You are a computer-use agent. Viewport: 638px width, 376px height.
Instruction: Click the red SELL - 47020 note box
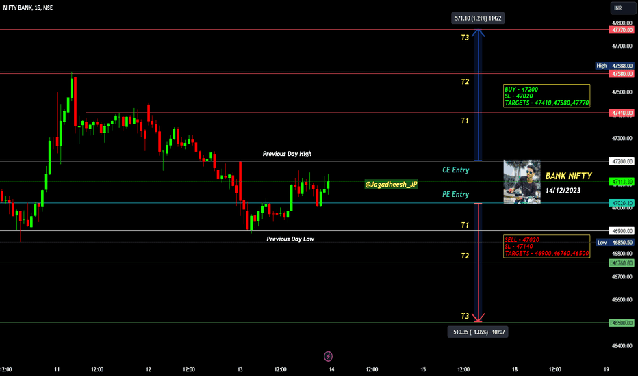coord(546,246)
